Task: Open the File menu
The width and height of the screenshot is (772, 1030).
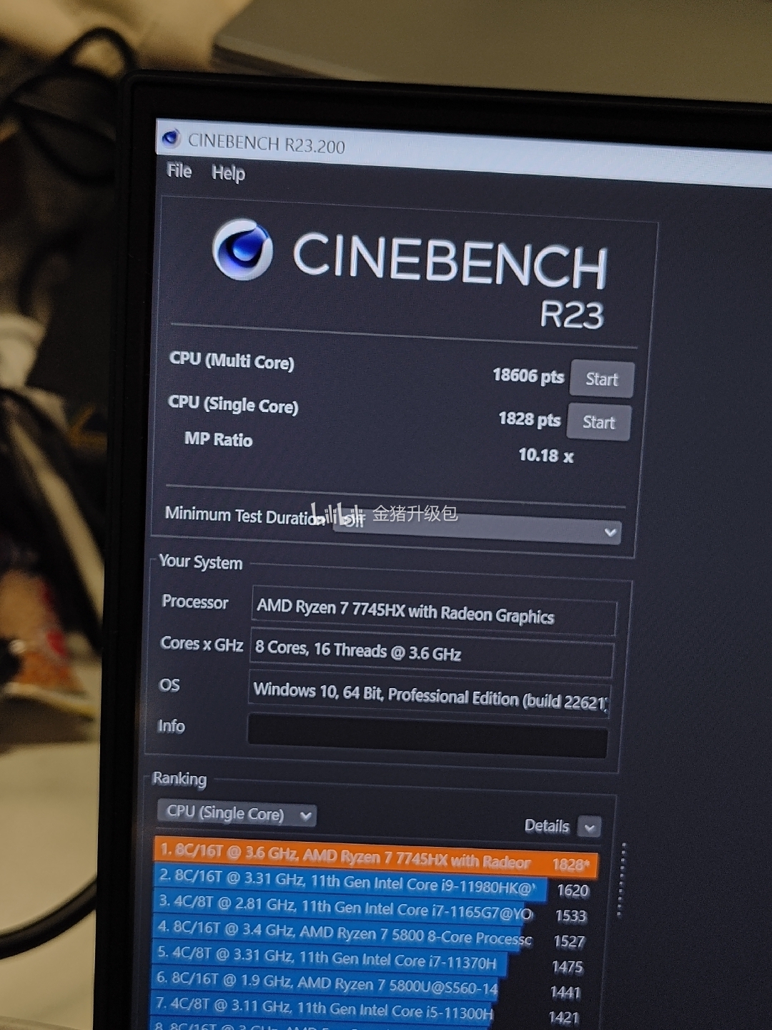Action: click(x=179, y=171)
